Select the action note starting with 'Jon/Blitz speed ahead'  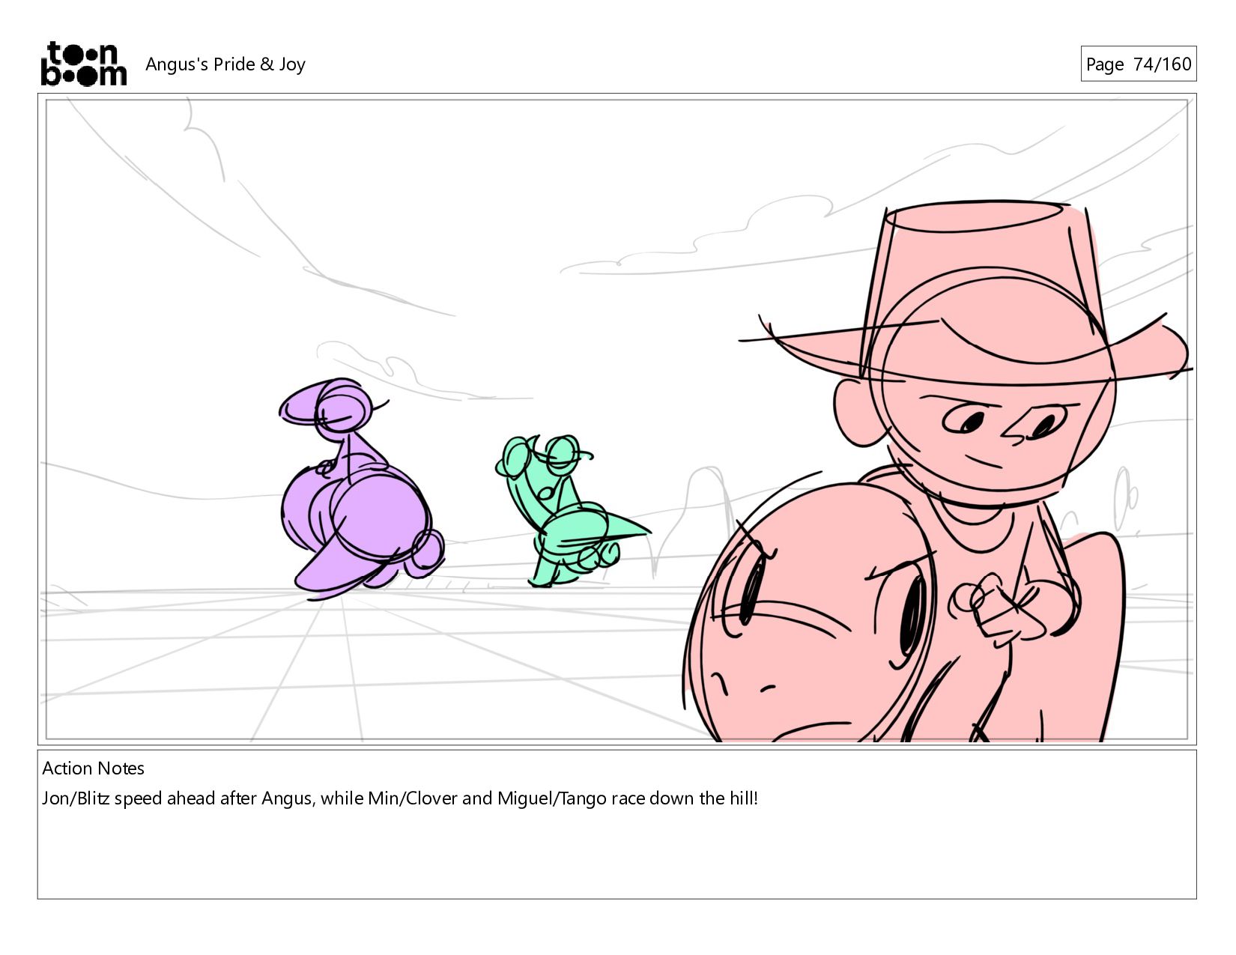(400, 798)
